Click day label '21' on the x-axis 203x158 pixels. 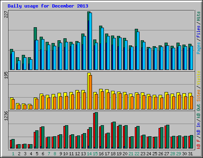[131, 154]
